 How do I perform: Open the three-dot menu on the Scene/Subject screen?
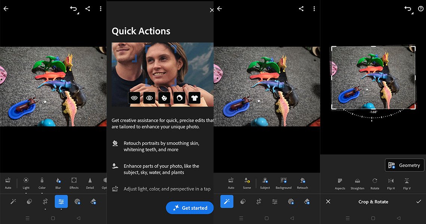tap(314, 9)
